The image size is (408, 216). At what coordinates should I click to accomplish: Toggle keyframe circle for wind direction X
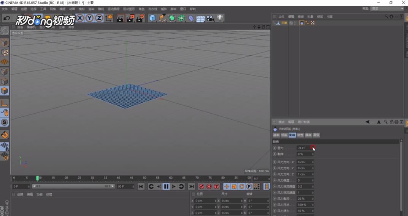click(x=275, y=162)
